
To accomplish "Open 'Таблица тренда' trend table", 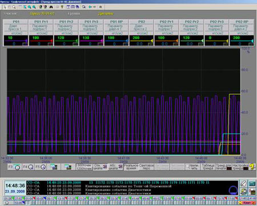I will [208, 167].
